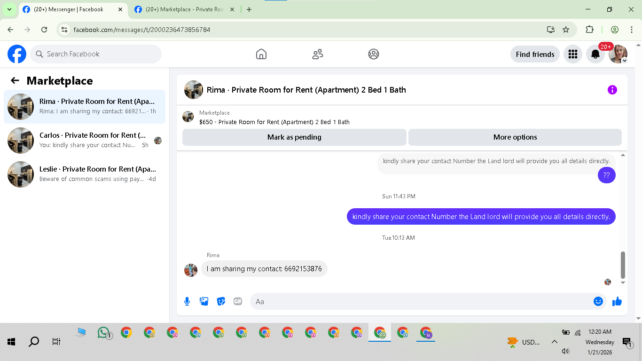Image resolution: width=642 pixels, height=361 pixels.
Task: Open the Facebook menu grid icon
Action: [572, 54]
